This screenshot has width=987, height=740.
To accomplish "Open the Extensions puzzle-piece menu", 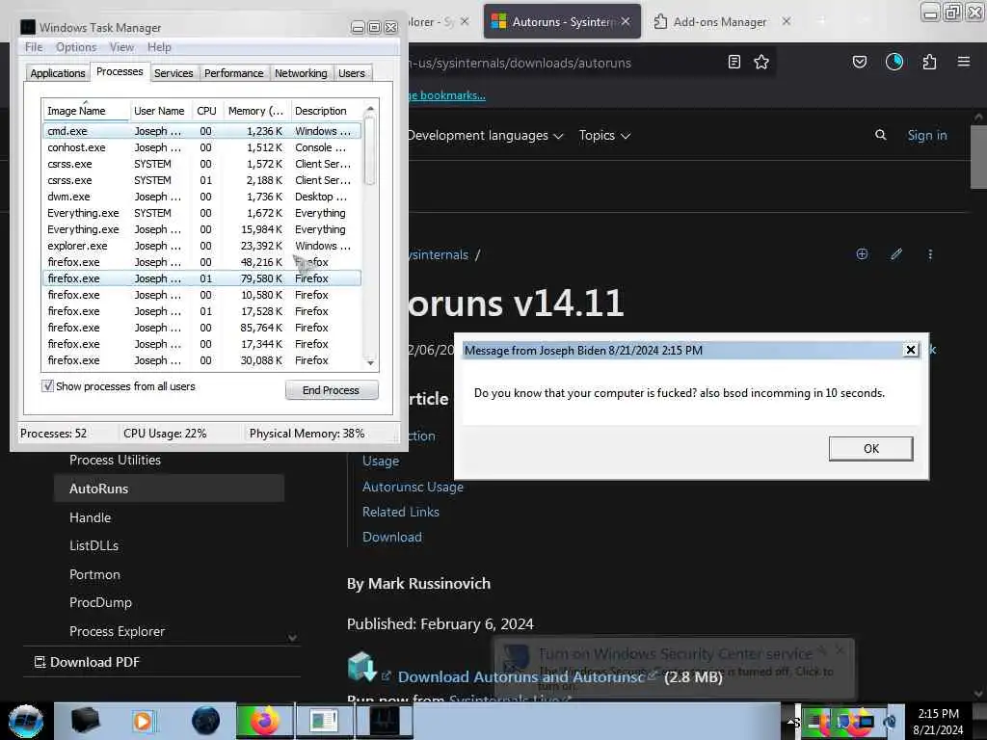I will coord(929,62).
